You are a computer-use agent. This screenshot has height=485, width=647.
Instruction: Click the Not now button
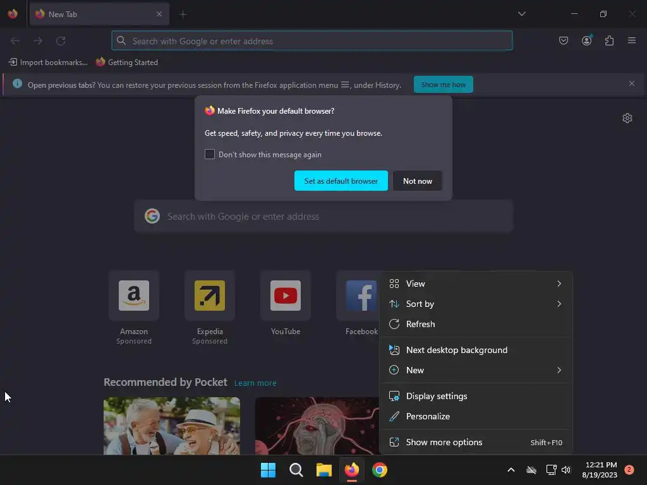point(417,181)
